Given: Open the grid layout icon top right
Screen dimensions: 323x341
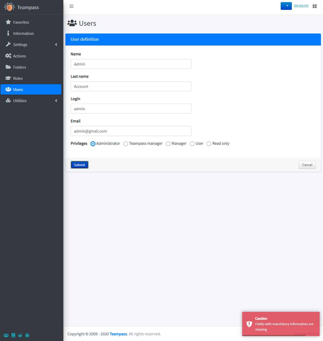Looking at the screenshot, I should click(315, 6).
